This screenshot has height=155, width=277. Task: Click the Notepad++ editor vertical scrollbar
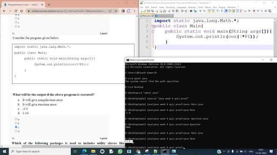275,37
